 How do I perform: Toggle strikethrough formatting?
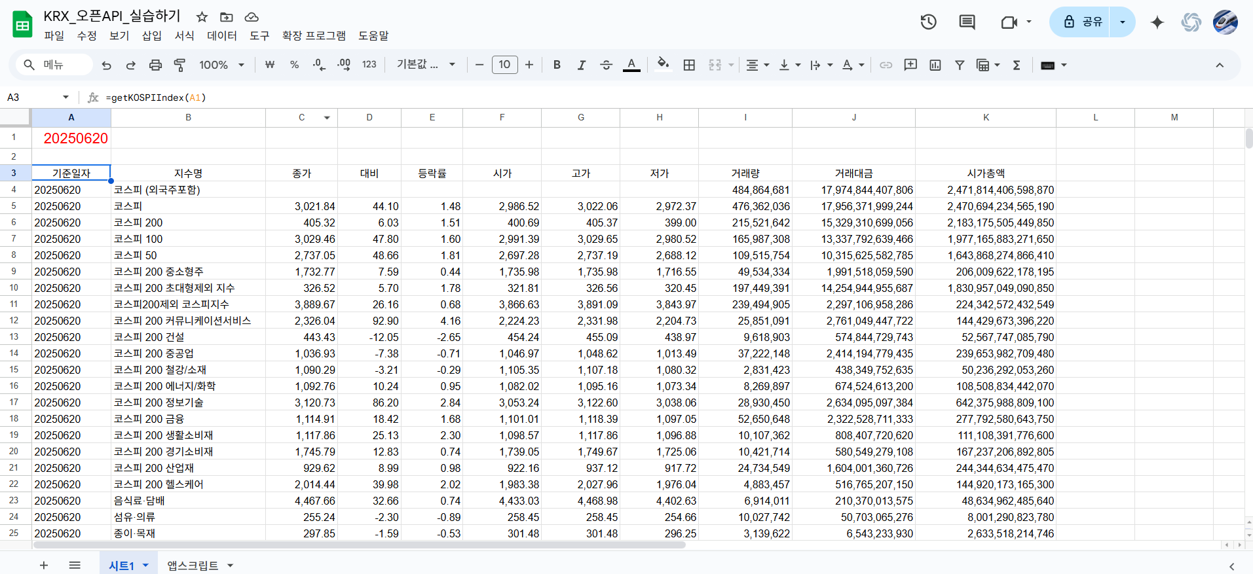point(606,65)
